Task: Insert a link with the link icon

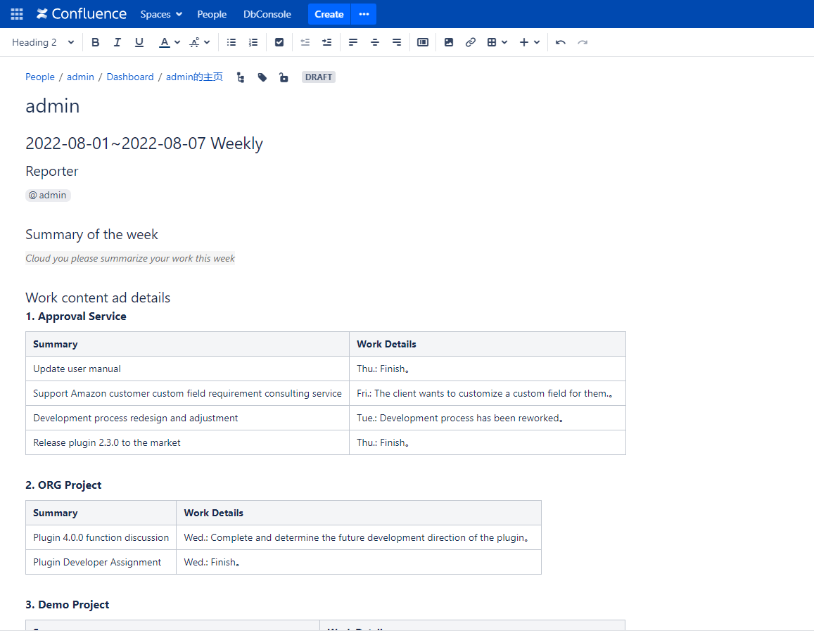Action: point(471,42)
